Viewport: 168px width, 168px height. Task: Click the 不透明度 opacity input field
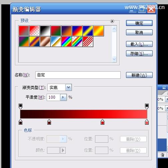pos(53,139)
